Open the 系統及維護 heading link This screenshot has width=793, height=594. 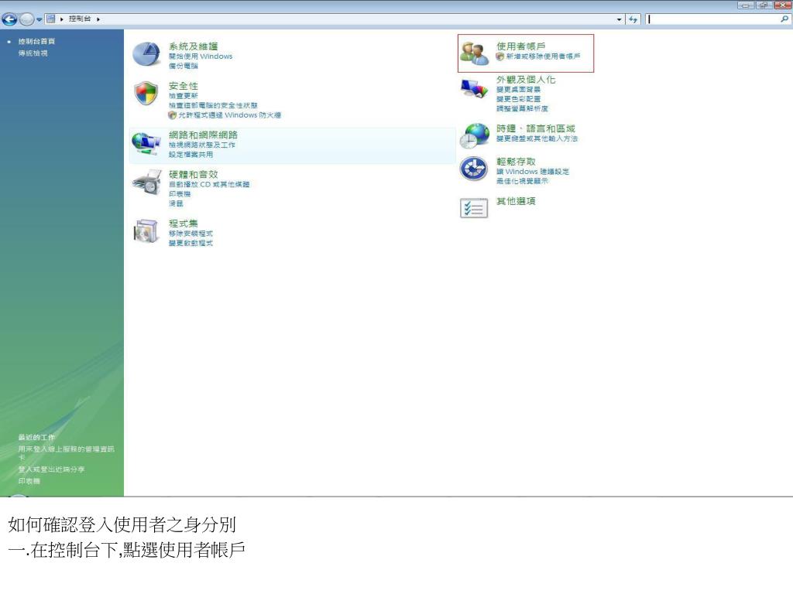(x=193, y=46)
